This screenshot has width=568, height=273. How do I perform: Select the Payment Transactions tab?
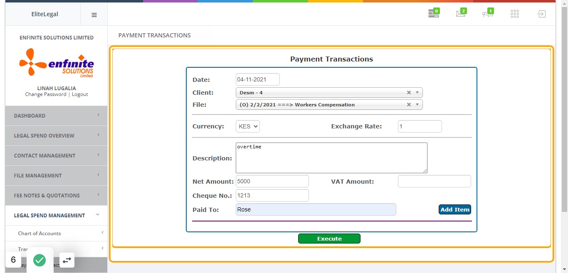pos(155,35)
